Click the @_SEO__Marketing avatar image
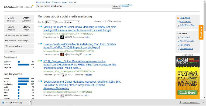The height and width of the screenshot is (106, 206). 62,75
